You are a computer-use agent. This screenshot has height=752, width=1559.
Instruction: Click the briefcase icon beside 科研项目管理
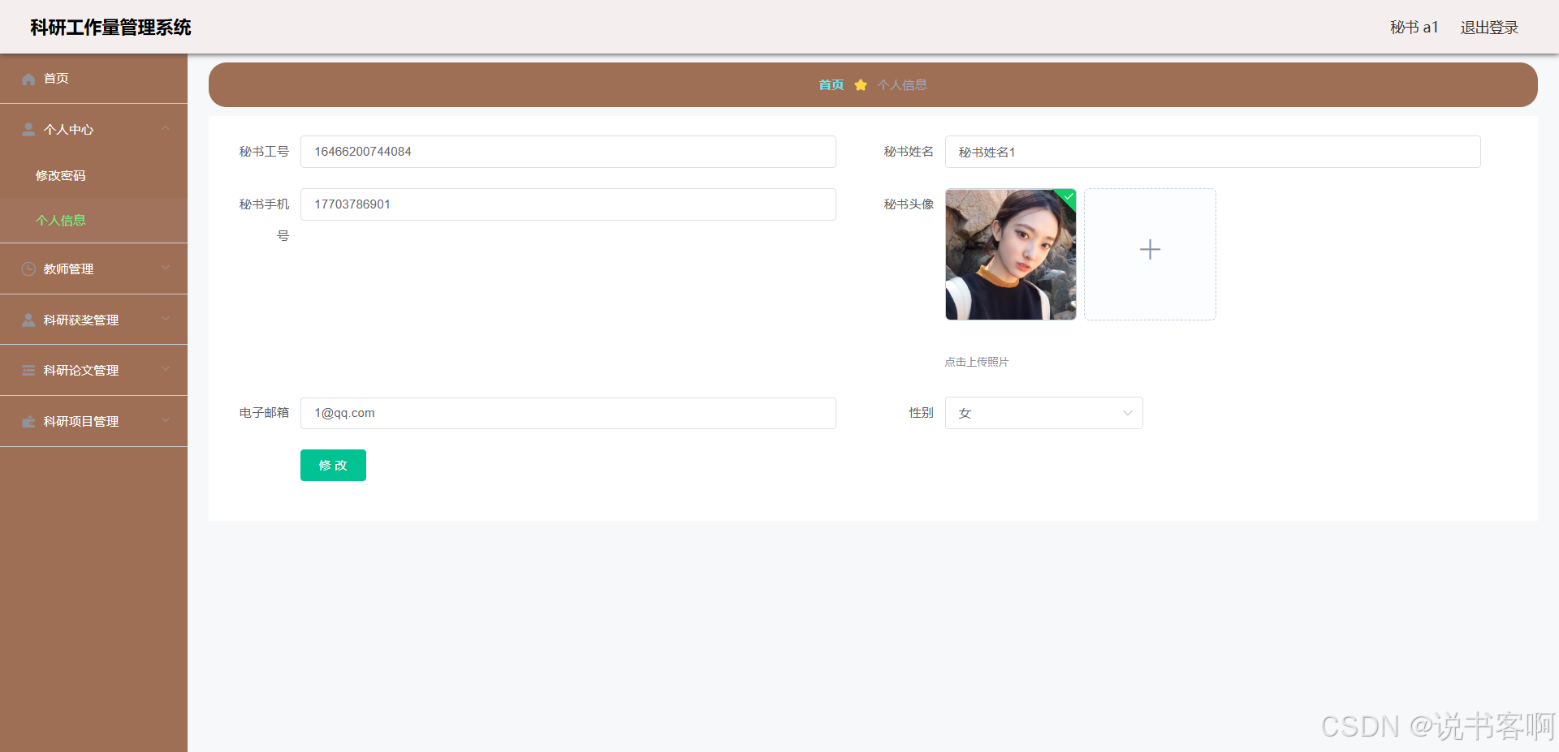coord(28,422)
